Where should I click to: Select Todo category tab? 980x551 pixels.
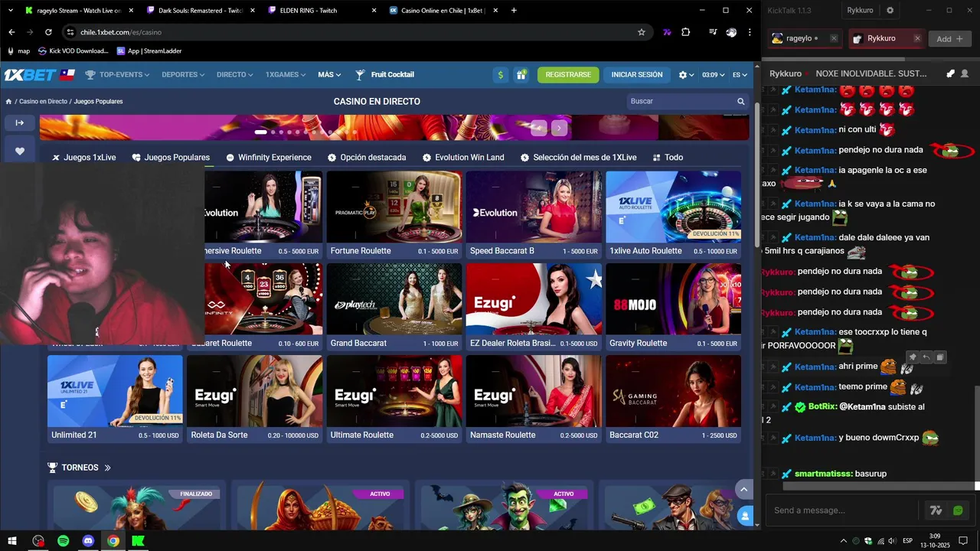pyautogui.click(x=668, y=158)
